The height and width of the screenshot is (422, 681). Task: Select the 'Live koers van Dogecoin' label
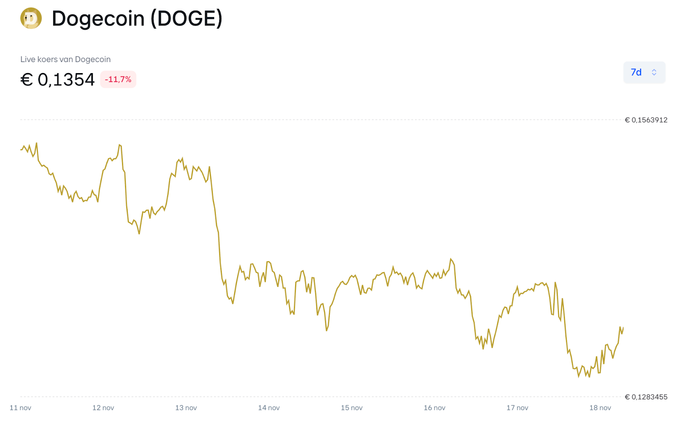pos(66,59)
